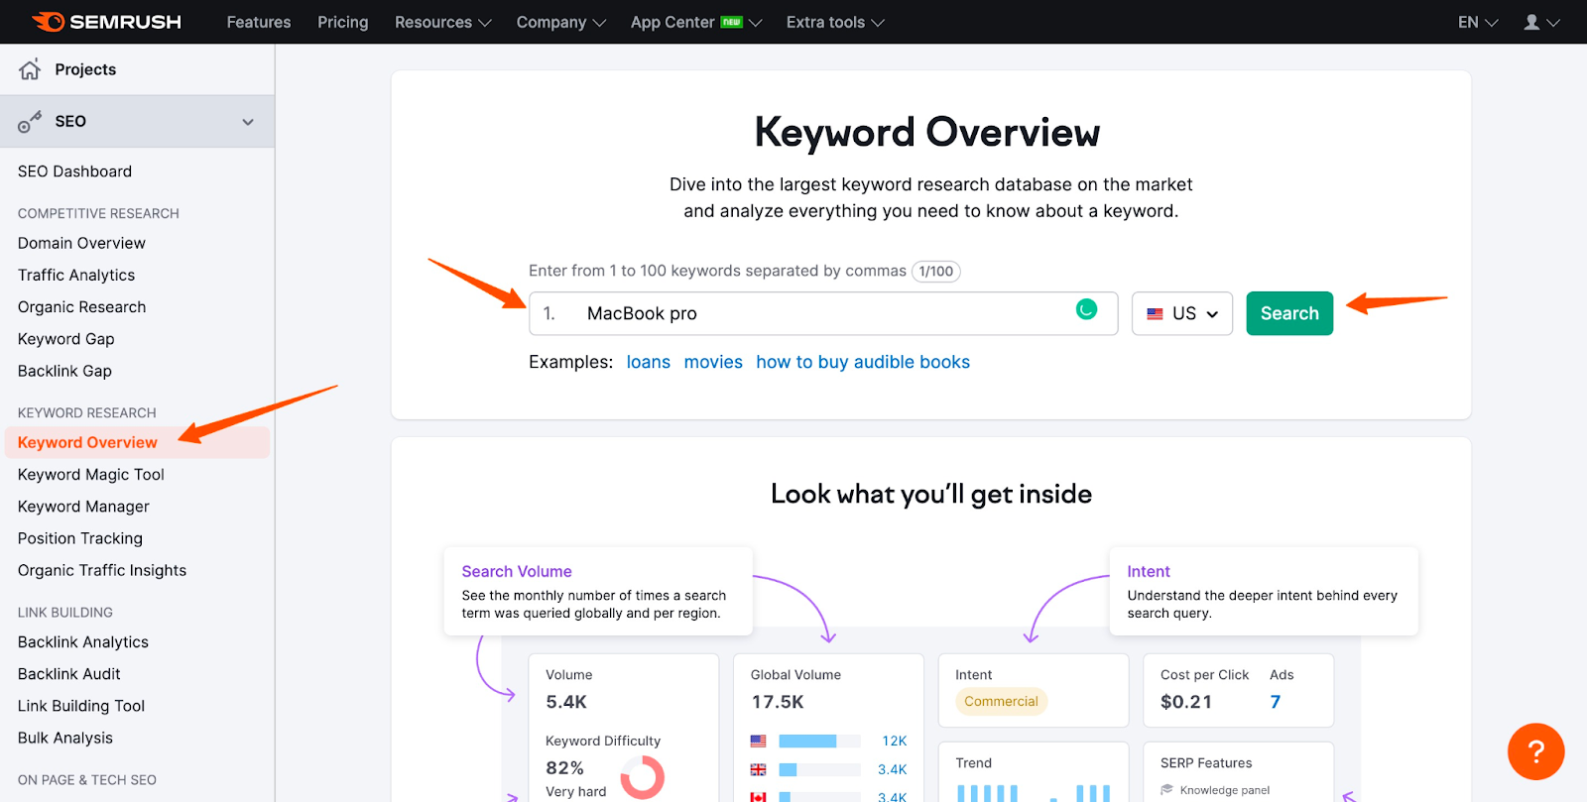Open Backlink Gap in sidebar
Image resolution: width=1587 pixels, height=802 pixels.
click(64, 371)
